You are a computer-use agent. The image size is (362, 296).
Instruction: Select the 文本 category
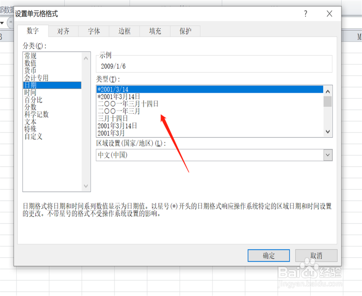tap(52, 122)
